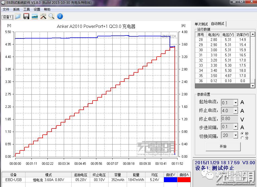Open the 工具 menu

(27, 9)
